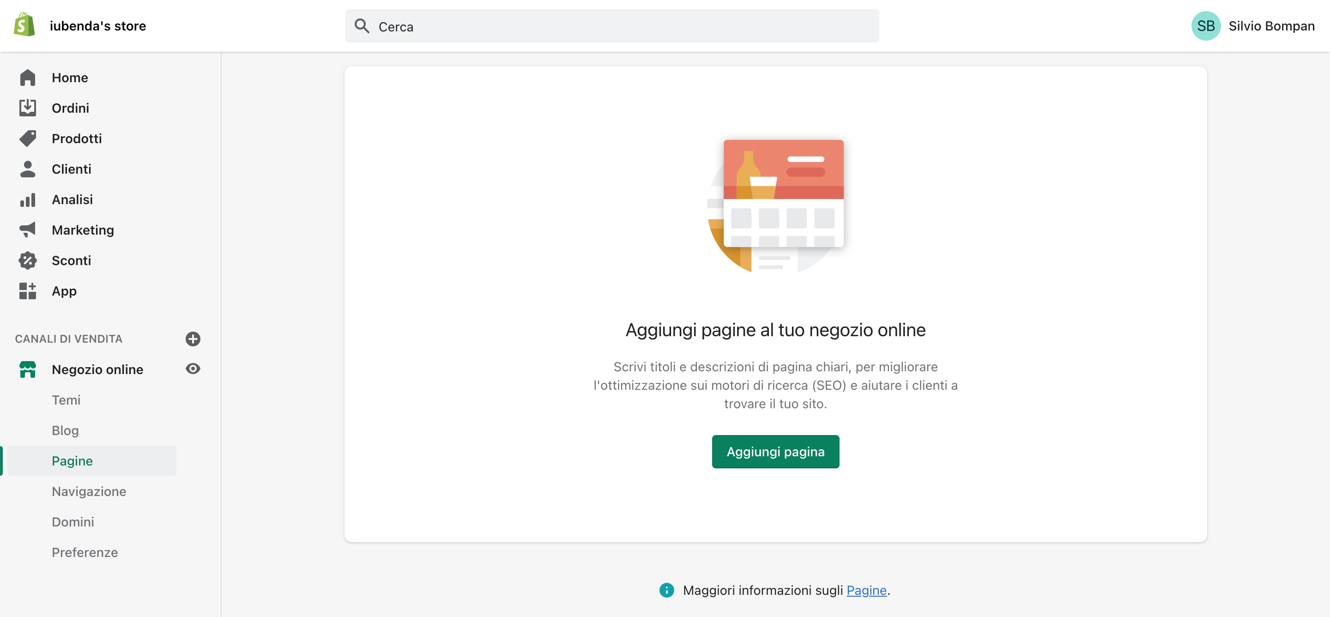Image resolution: width=1330 pixels, height=617 pixels.
Task: Select the Home icon in the sidebar
Action: 27,77
